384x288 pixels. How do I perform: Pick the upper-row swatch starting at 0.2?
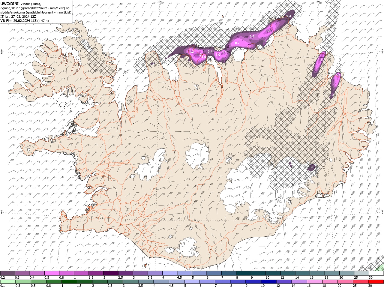click(x=7, y=273)
